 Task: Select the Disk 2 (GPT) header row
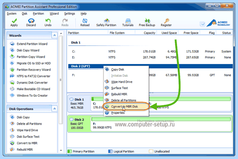(150, 66)
